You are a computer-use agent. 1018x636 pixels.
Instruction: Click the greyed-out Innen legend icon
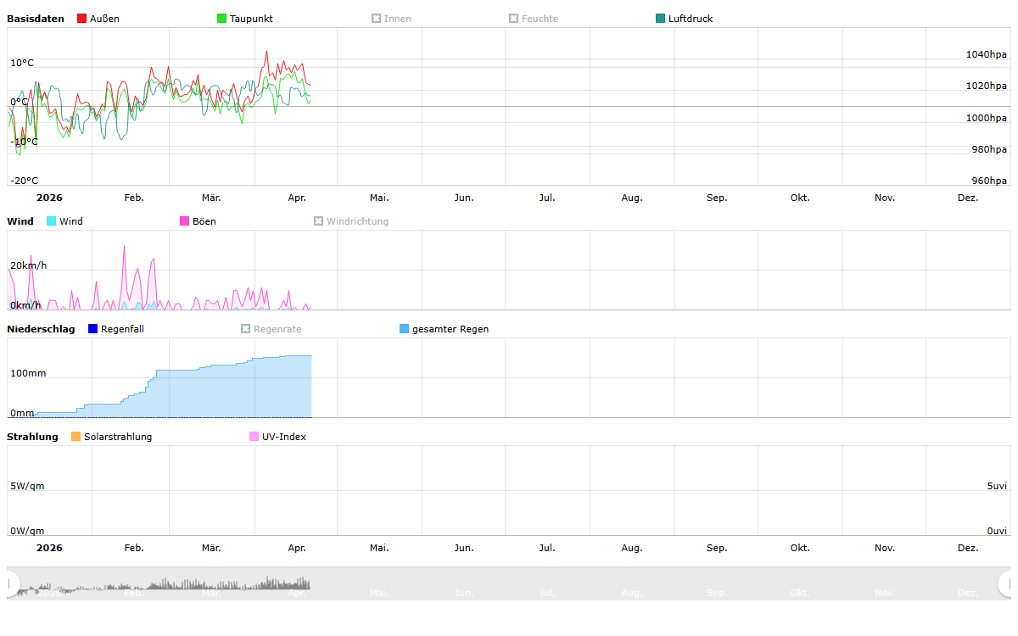377,19
